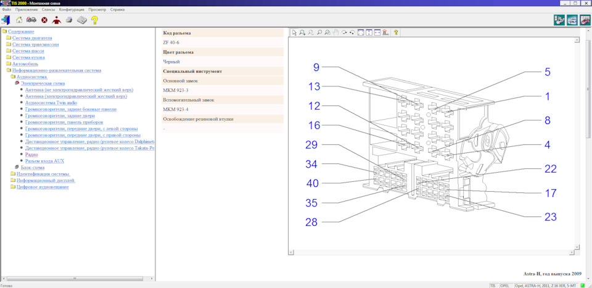
Task: Open the vehicle selection car icon
Action: click(31, 20)
